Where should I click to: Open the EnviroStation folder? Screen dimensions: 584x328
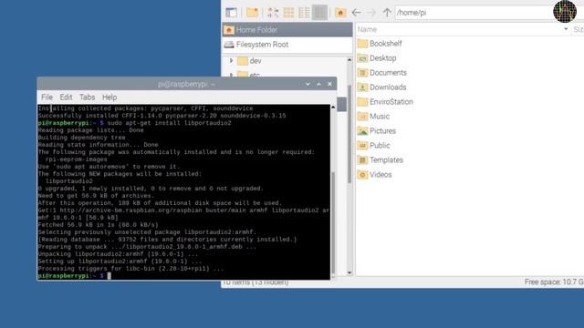click(x=385, y=101)
